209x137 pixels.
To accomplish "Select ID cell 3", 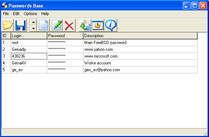I will click(6, 56).
